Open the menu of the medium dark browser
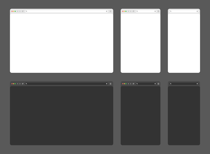This screenshot has width=210, height=154. tap(158, 84)
